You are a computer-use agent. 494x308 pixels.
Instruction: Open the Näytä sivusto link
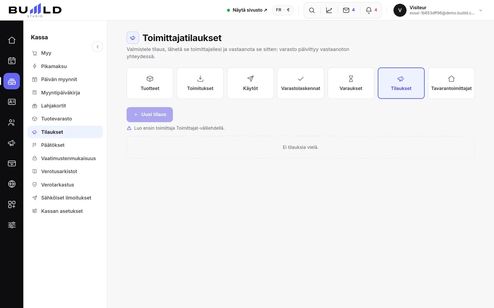point(247,10)
